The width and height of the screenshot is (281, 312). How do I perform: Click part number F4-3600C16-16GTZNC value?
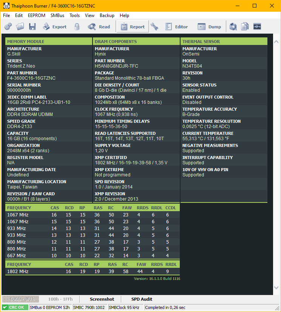coord(31,78)
